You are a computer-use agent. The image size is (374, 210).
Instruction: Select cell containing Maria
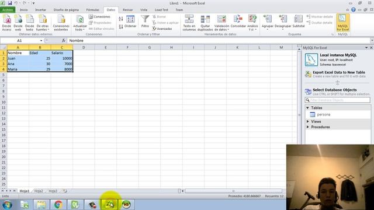18,69
